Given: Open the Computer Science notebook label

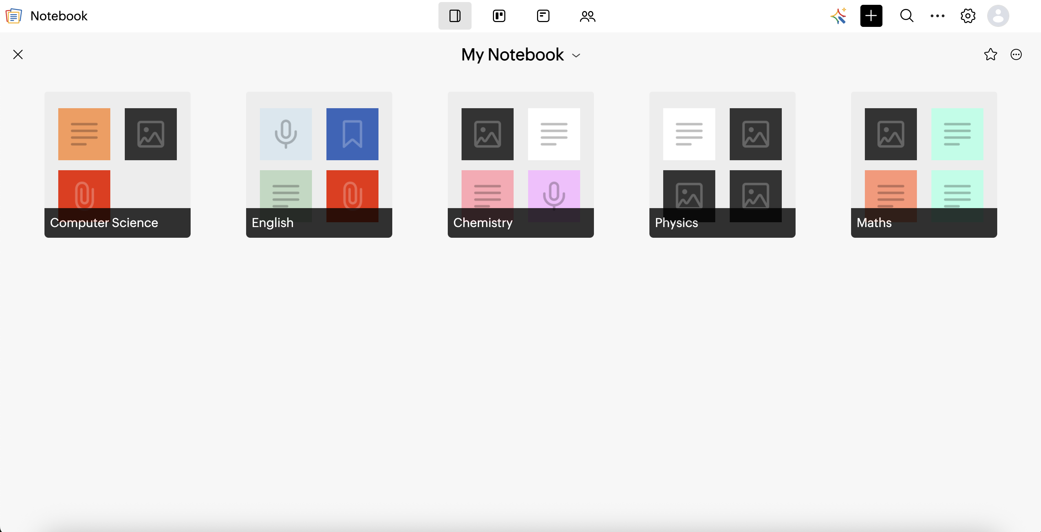Looking at the screenshot, I should (104, 223).
